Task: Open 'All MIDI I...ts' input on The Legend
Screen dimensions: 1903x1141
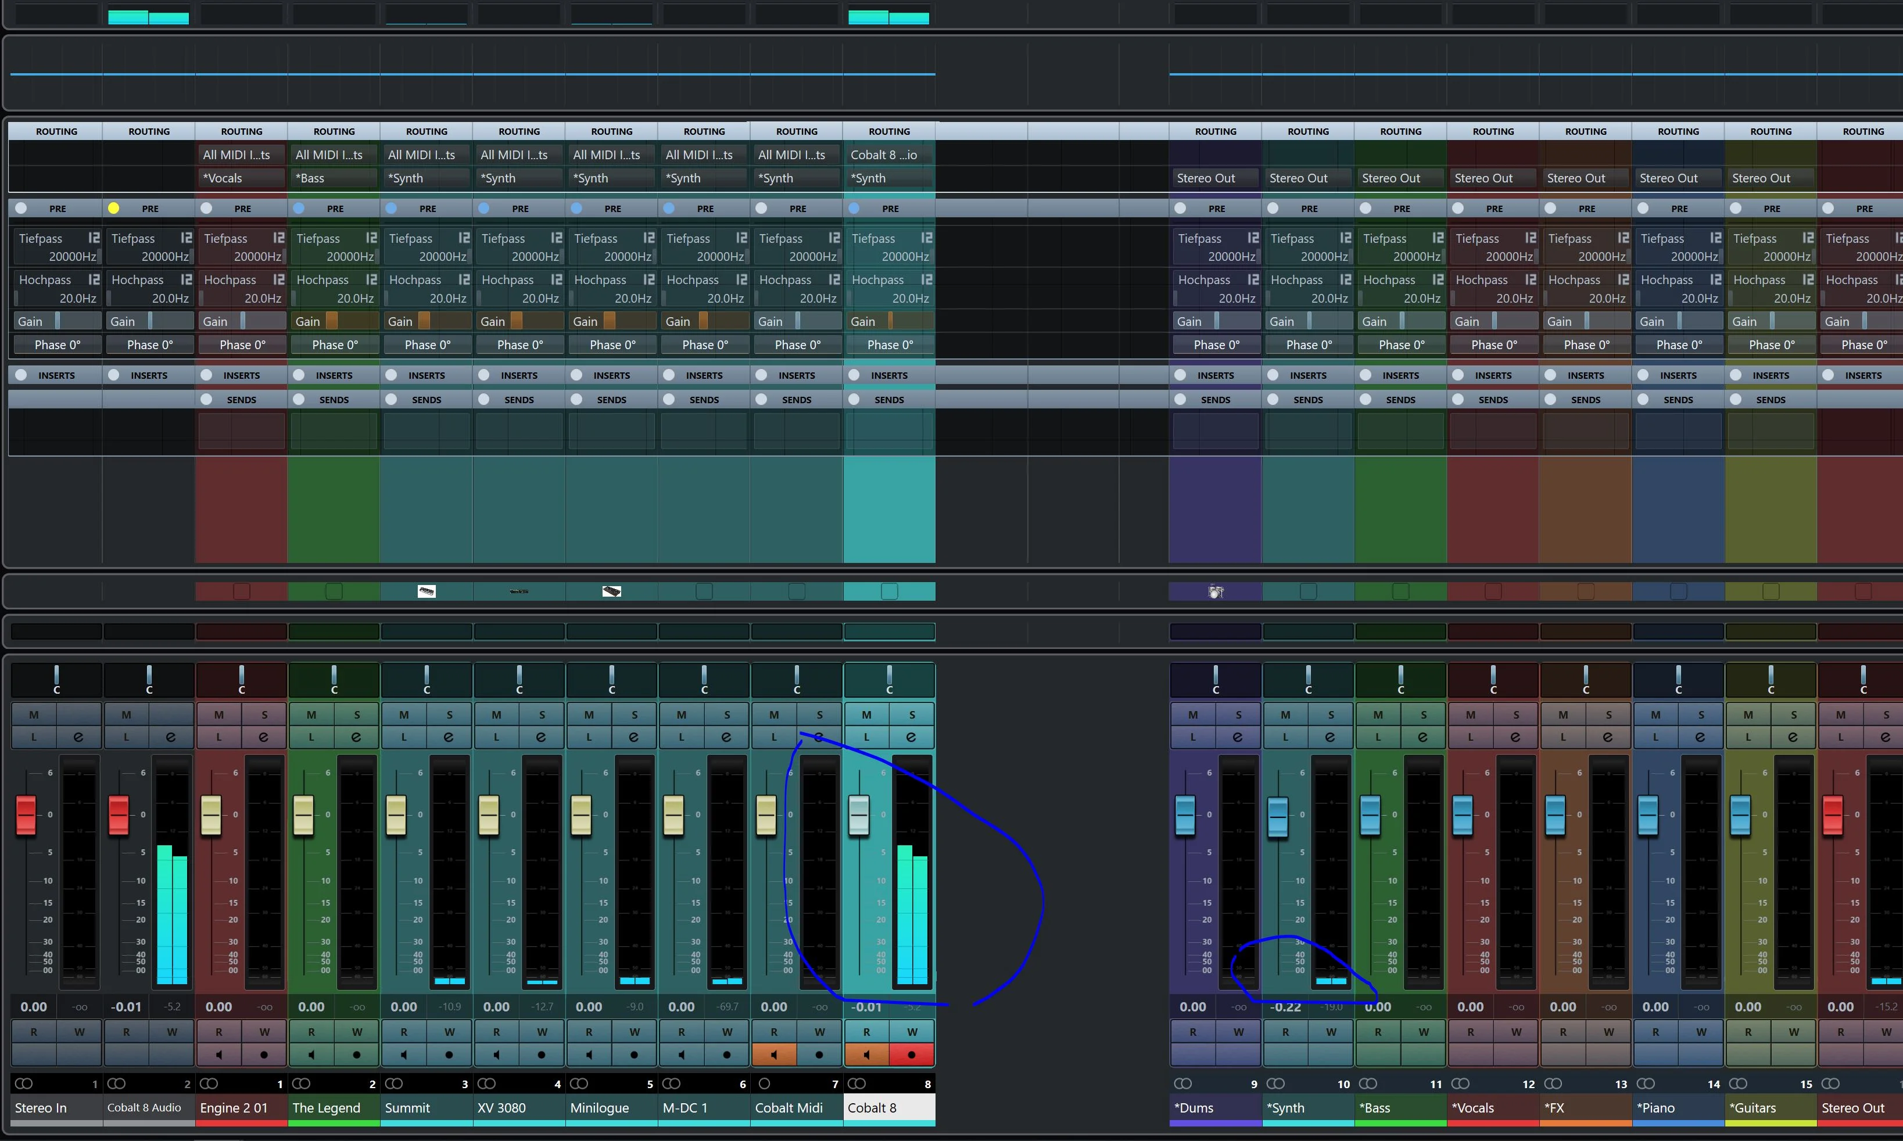Action: point(334,155)
